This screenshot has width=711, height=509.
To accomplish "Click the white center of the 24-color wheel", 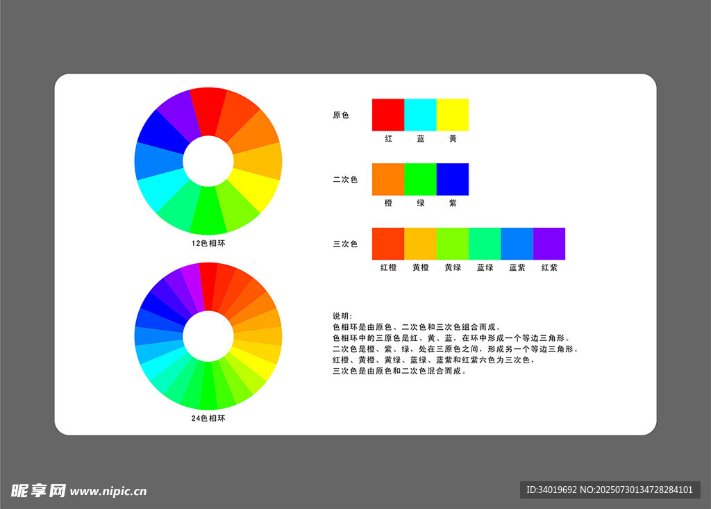I will 208,336.
